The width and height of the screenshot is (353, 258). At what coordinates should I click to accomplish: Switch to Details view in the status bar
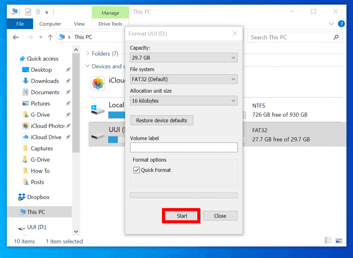pyautogui.click(x=328, y=240)
